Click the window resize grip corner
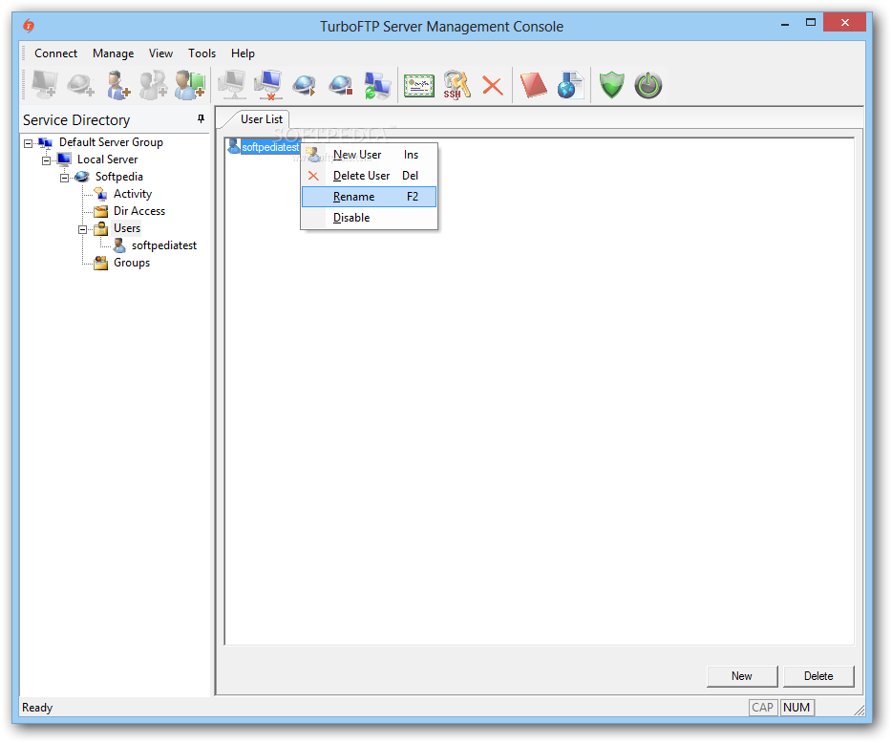 (859, 710)
